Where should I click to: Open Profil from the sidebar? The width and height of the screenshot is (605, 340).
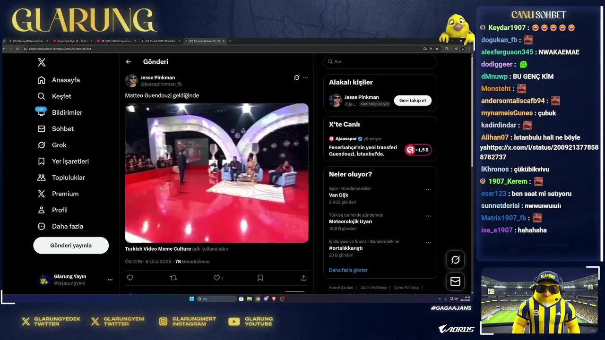click(x=52, y=210)
